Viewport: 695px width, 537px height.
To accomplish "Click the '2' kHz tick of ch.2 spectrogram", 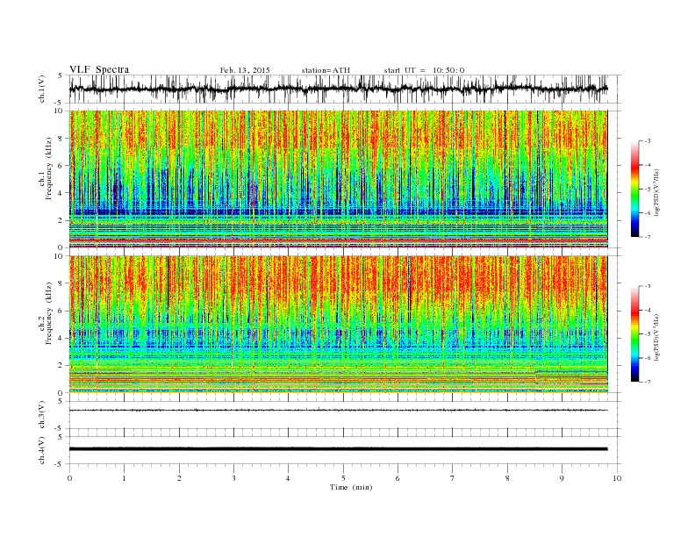I will click(61, 366).
